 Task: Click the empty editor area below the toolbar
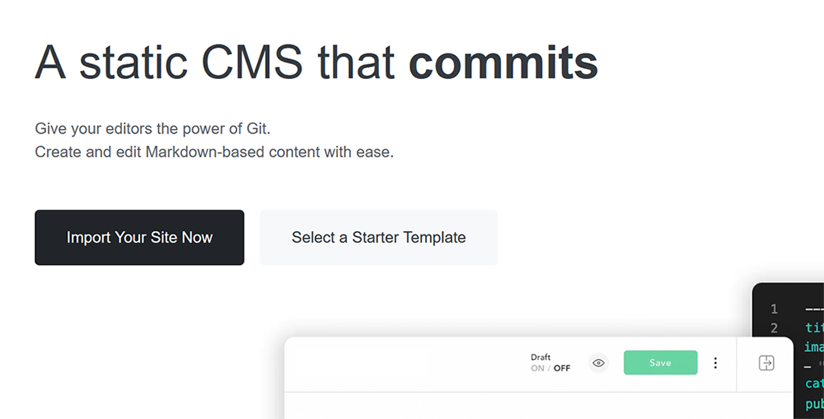[538, 406]
